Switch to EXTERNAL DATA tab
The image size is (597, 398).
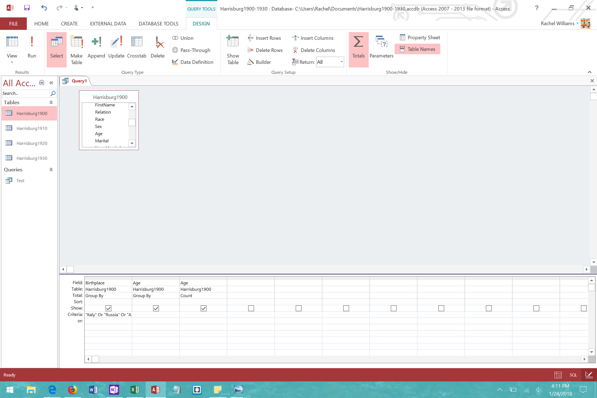click(108, 24)
